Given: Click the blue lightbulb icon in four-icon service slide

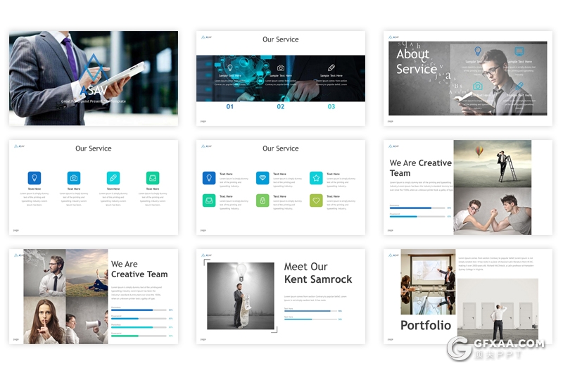Looking at the screenshot, I should pyautogui.click(x=34, y=178).
